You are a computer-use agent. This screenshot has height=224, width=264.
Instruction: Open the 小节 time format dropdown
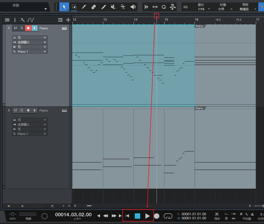[77, 219]
